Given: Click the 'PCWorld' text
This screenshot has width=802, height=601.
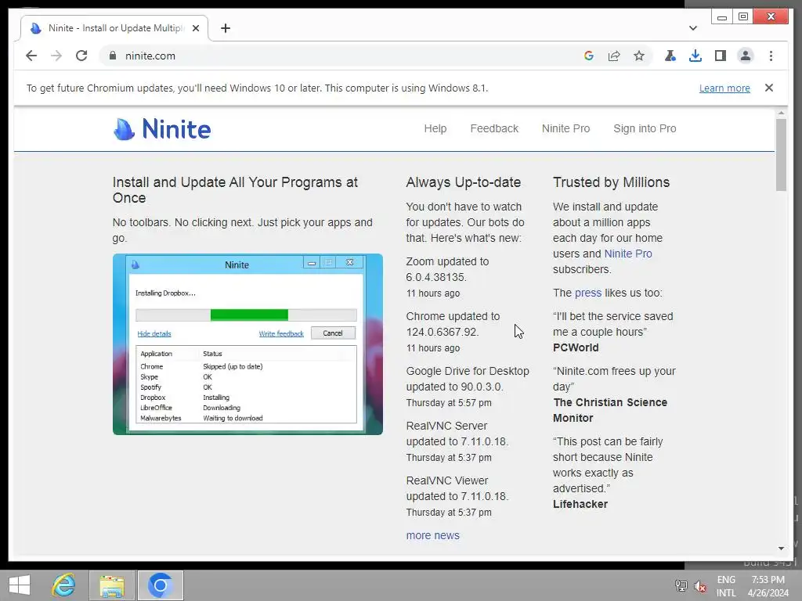Looking at the screenshot, I should point(576,347).
